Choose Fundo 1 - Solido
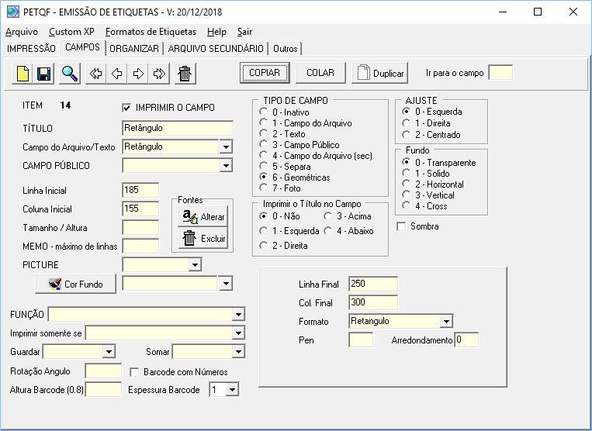592x431 pixels. click(x=407, y=173)
